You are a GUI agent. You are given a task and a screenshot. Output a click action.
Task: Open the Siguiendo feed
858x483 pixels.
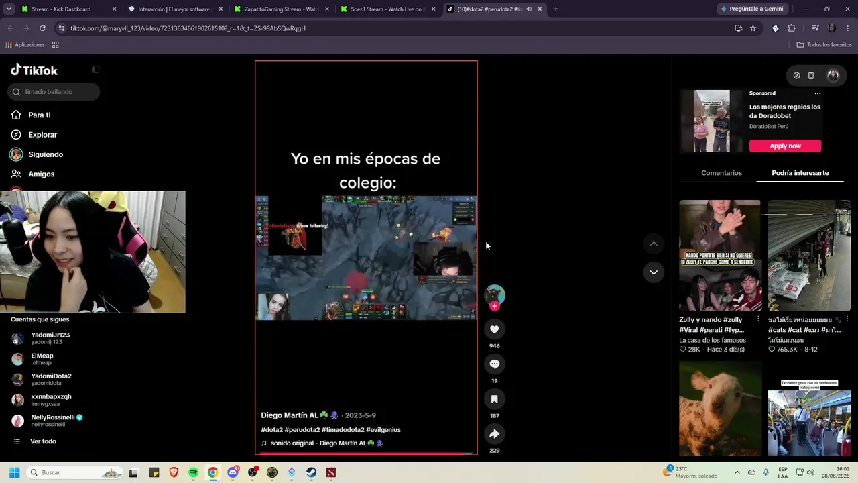[46, 154]
